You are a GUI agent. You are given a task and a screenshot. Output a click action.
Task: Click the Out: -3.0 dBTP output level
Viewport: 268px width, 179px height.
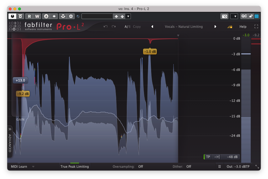[238, 167]
